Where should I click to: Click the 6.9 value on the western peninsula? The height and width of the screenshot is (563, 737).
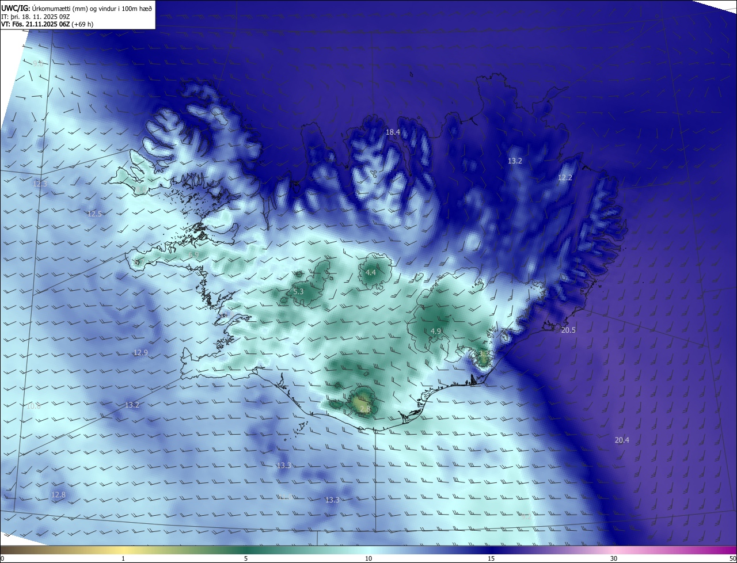point(193,254)
